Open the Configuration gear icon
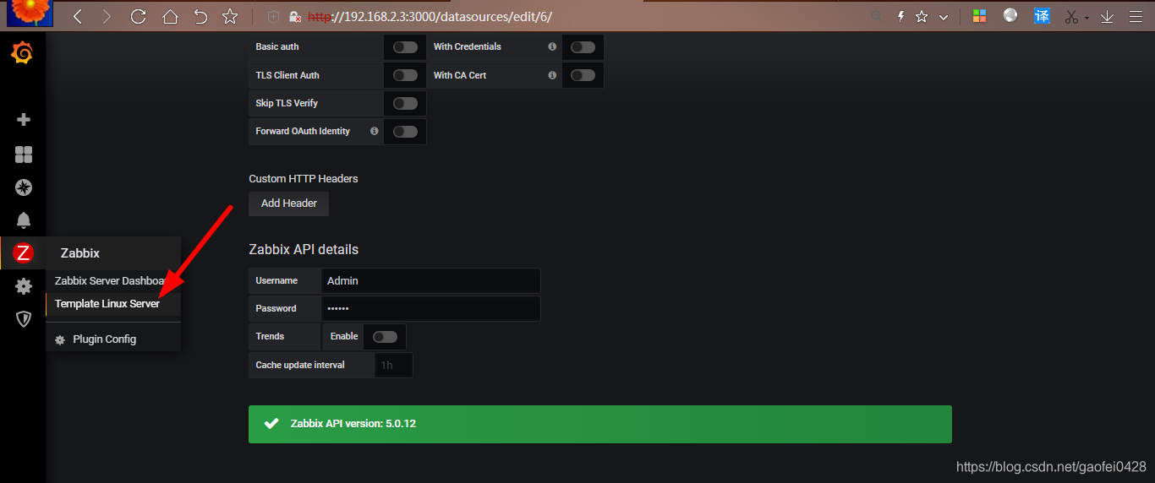This screenshot has width=1155, height=483. 24,286
